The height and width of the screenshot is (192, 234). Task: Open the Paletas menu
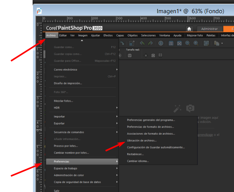pyautogui.click(x=211, y=35)
